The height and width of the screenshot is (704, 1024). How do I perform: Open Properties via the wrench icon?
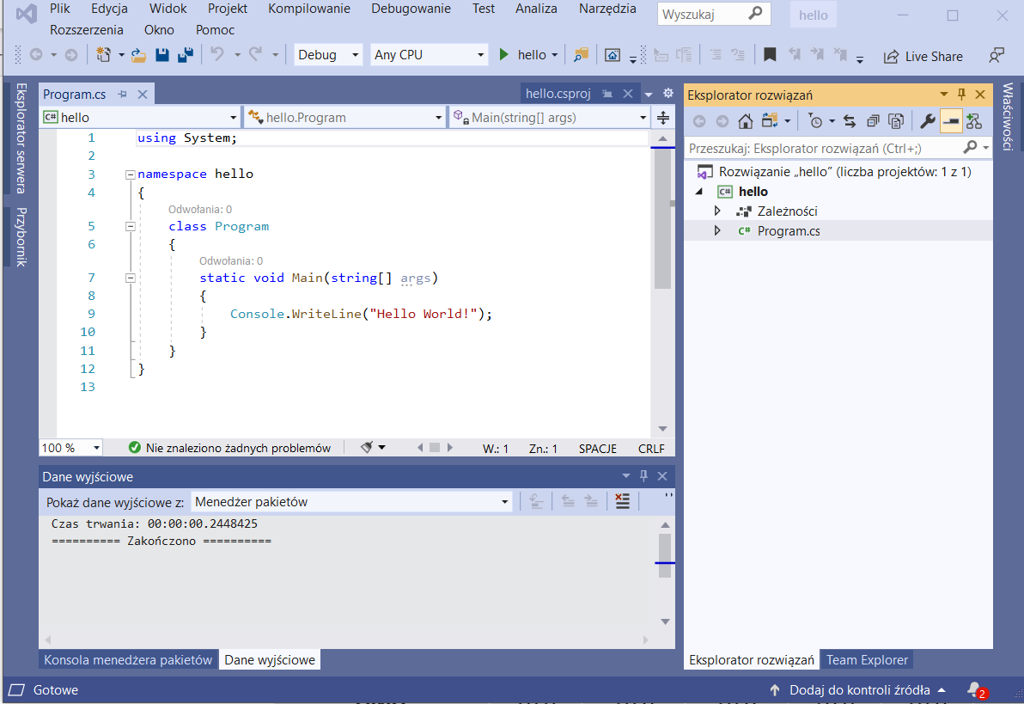[x=927, y=121]
